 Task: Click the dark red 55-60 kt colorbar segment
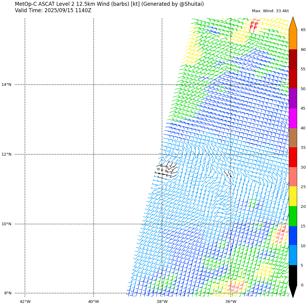(x=293, y=59)
